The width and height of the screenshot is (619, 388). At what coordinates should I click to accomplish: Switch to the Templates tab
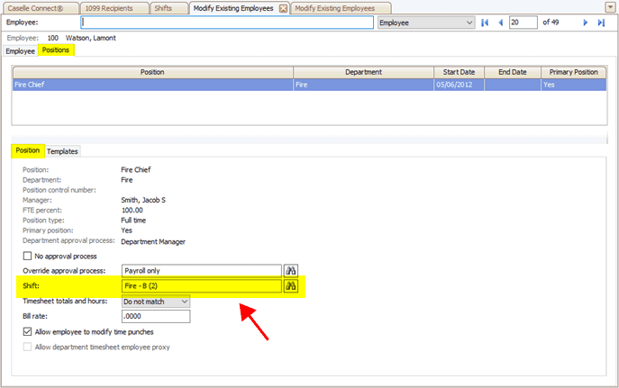click(x=62, y=151)
